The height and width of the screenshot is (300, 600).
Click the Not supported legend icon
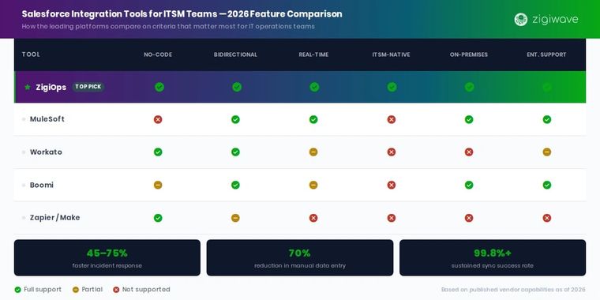click(116, 290)
